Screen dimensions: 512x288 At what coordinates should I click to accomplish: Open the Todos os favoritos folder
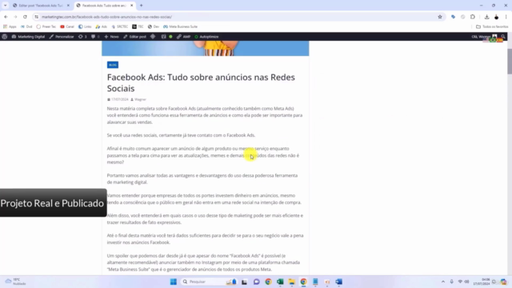[492, 26]
